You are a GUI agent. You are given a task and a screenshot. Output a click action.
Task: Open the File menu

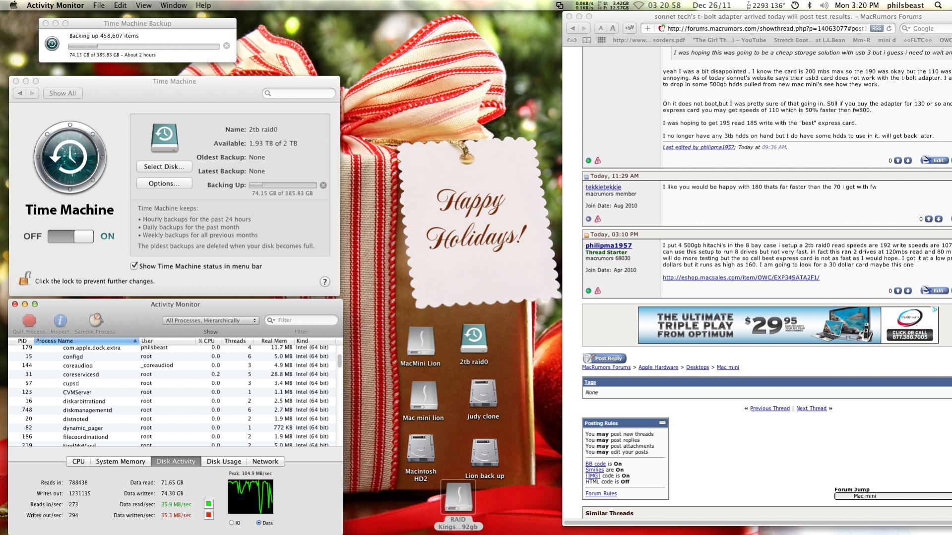[x=99, y=5]
